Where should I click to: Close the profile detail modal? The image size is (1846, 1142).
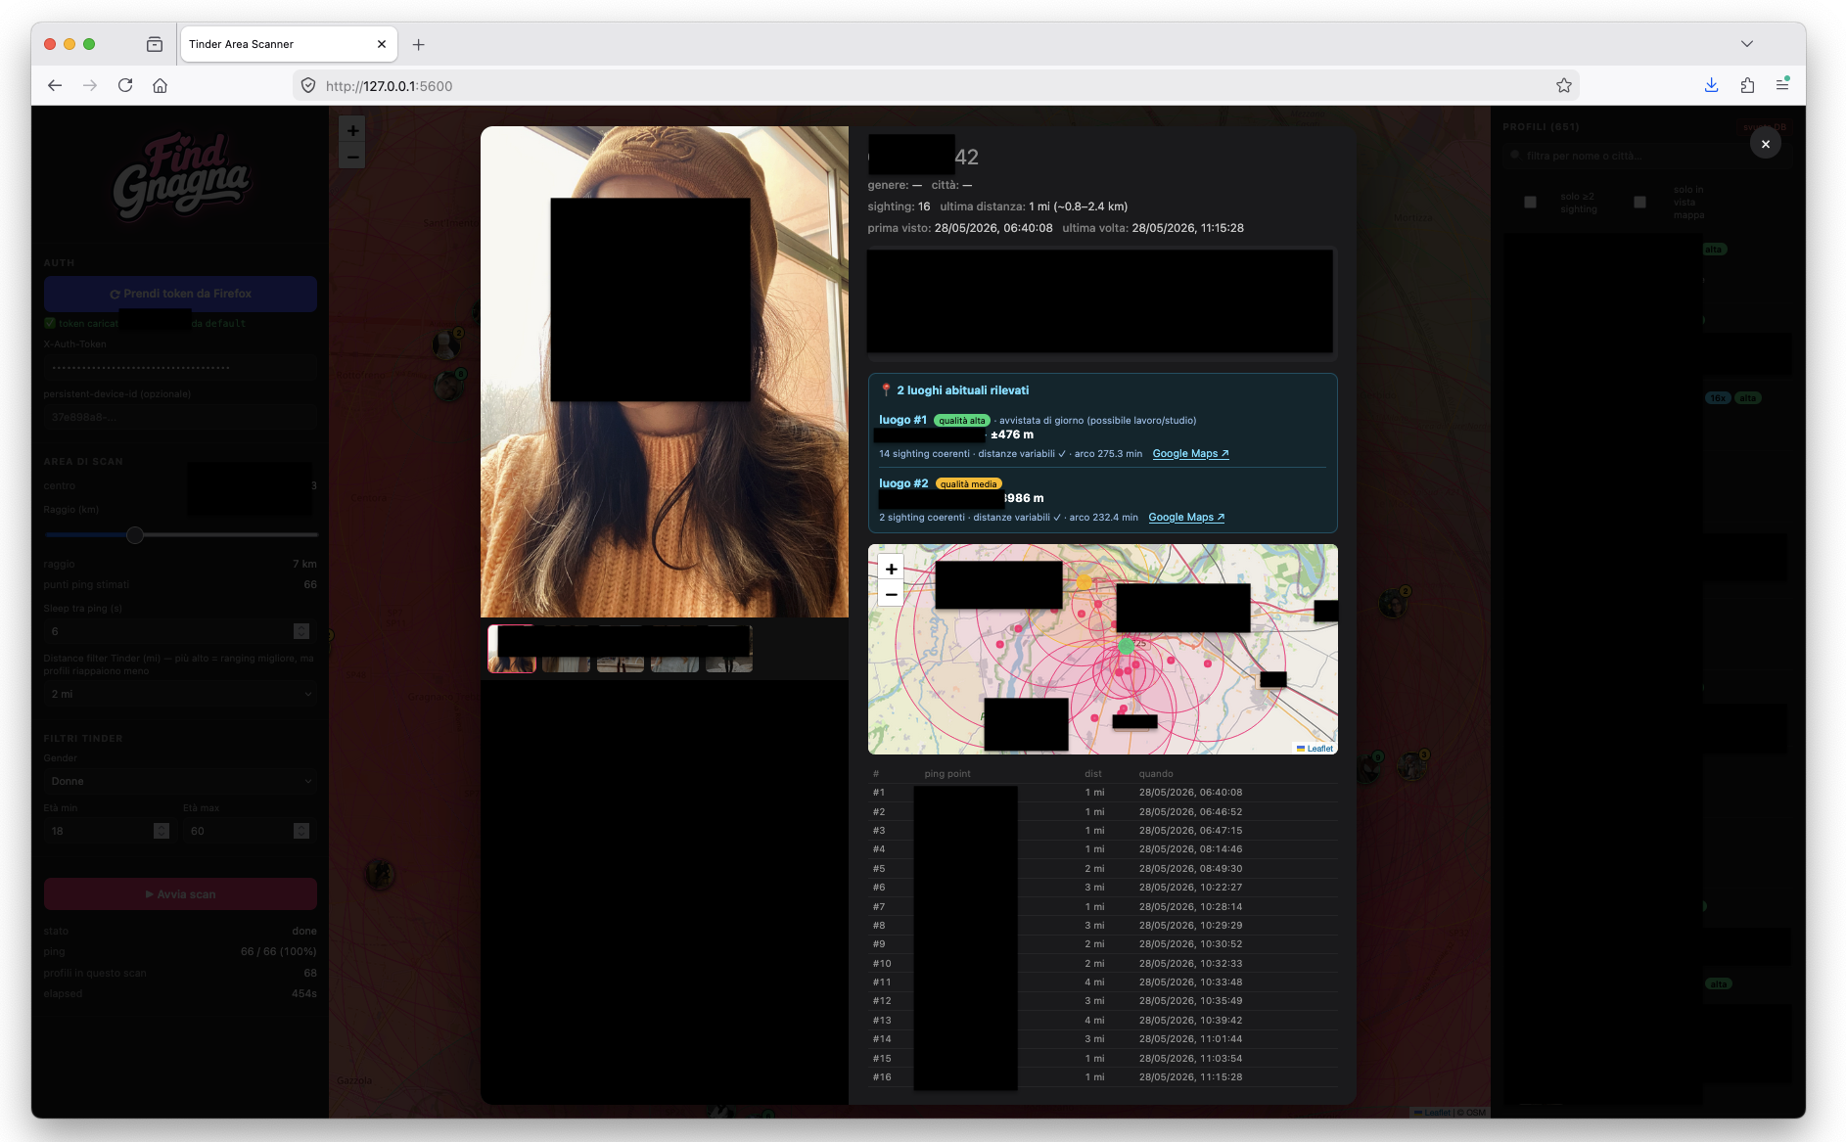(x=1765, y=144)
